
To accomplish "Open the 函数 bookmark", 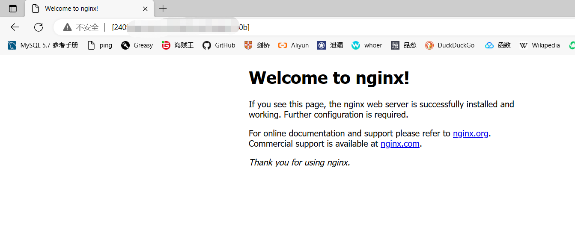I will (498, 45).
